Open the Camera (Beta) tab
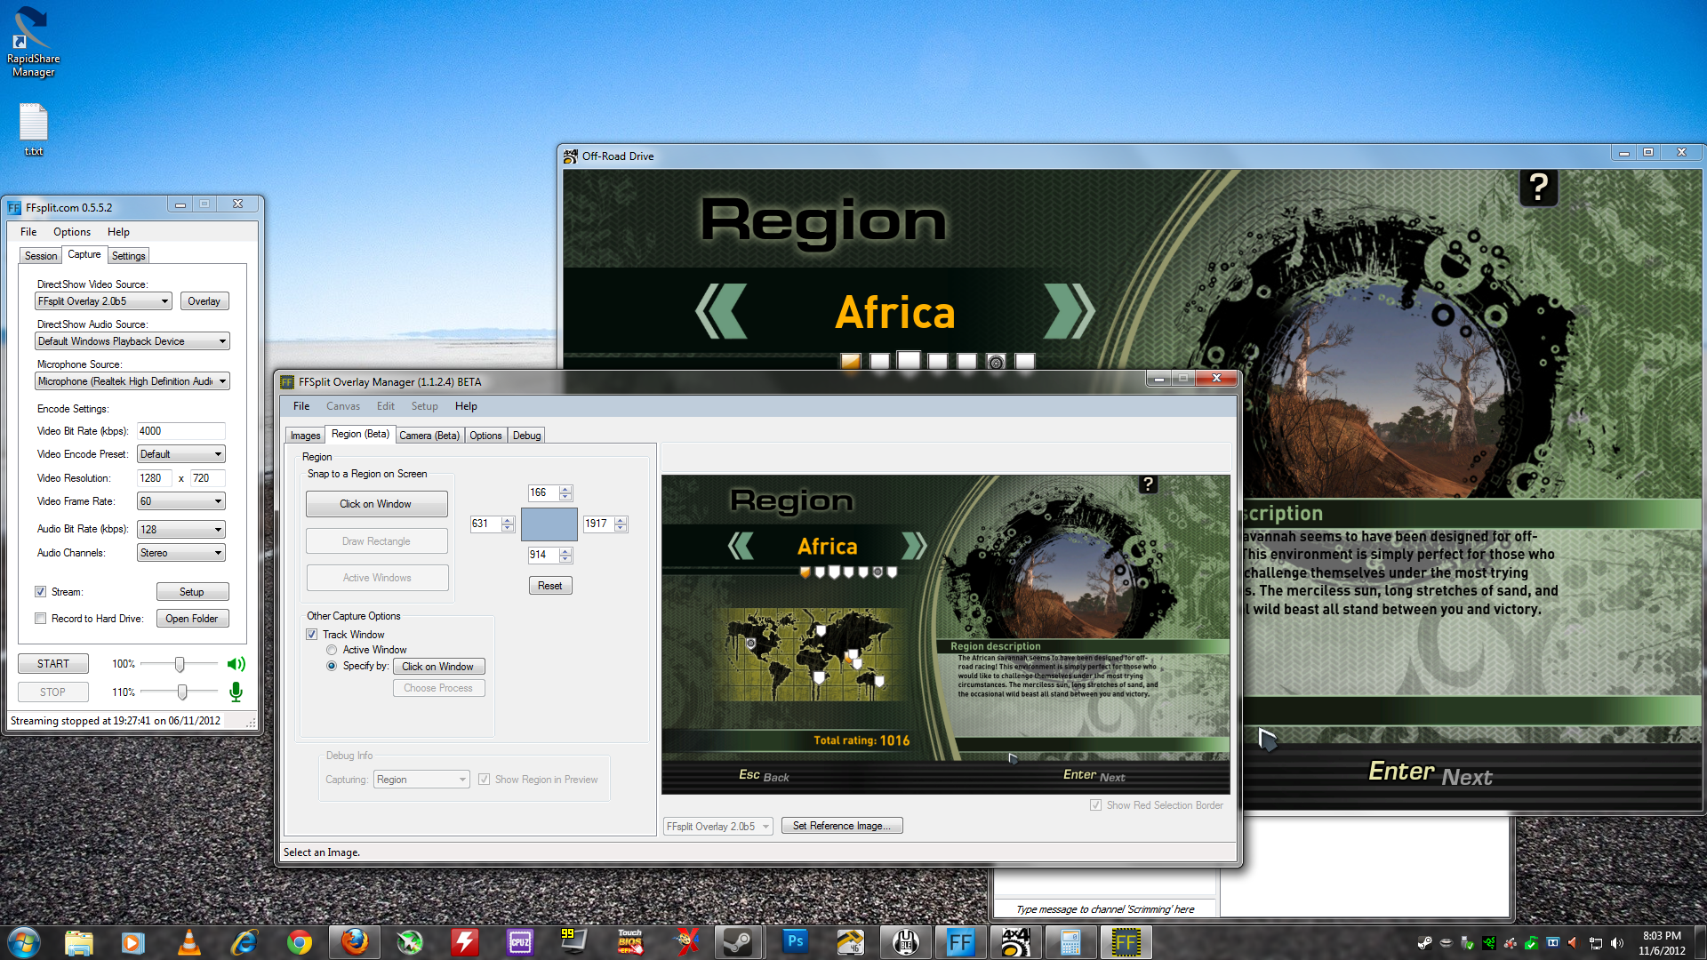 click(429, 436)
